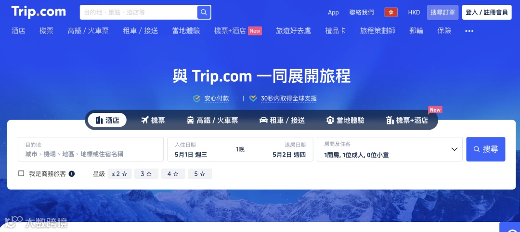Click the magnifier search icon in top bar
The image size is (520, 232).
(x=204, y=12)
